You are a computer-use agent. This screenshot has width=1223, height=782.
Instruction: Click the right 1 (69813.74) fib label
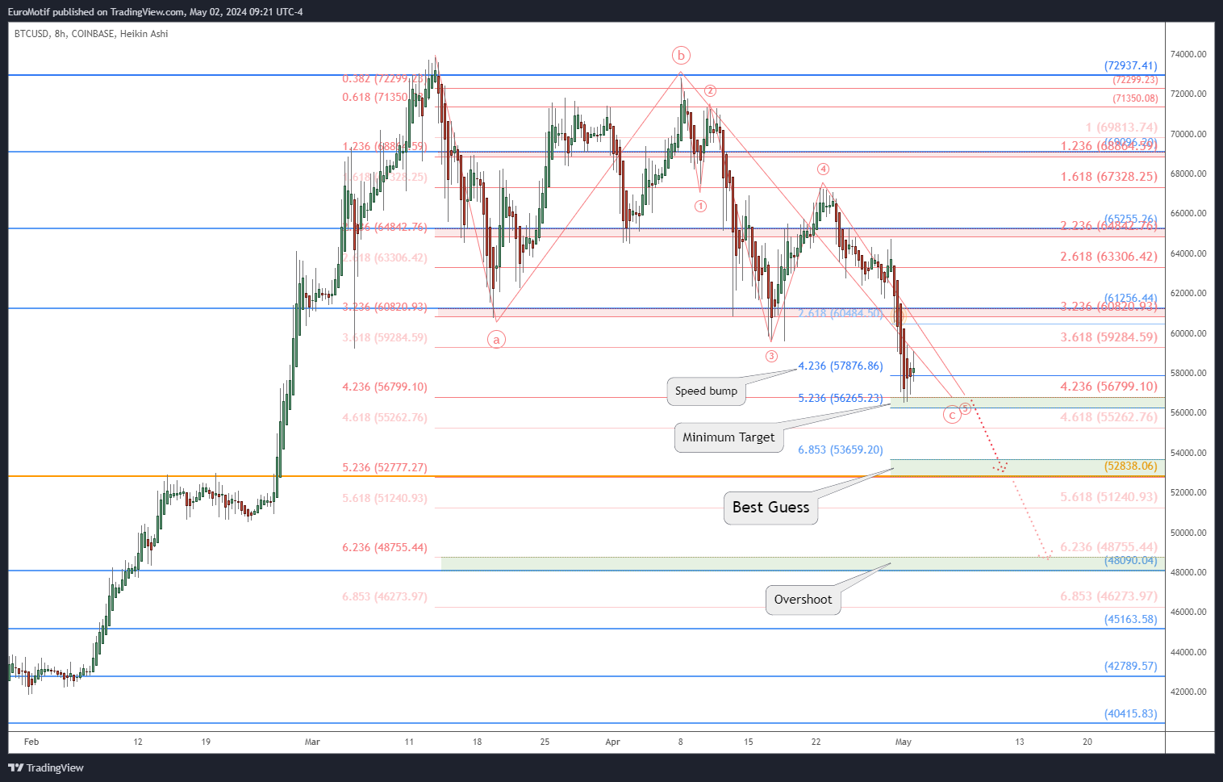click(x=1121, y=127)
